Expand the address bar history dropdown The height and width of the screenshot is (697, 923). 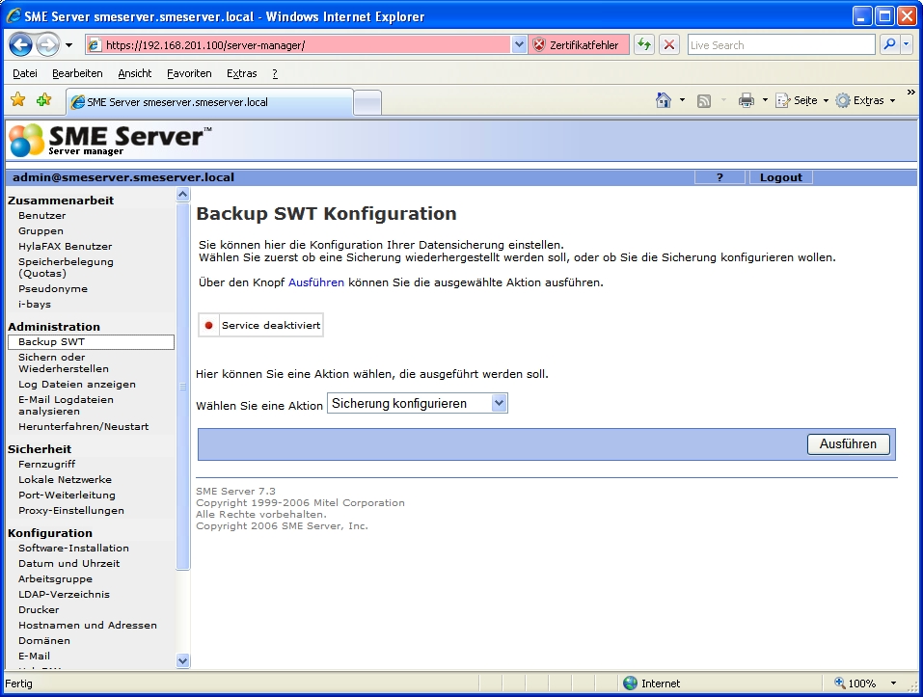click(x=519, y=44)
